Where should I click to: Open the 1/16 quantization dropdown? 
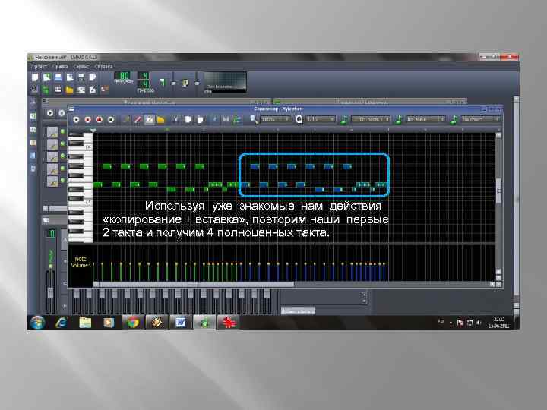[x=321, y=120]
